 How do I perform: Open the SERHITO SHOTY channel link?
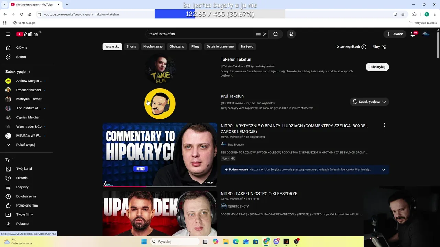(x=238, y=207)
